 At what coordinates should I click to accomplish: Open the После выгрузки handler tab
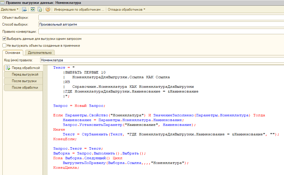(x=23, y=81)
